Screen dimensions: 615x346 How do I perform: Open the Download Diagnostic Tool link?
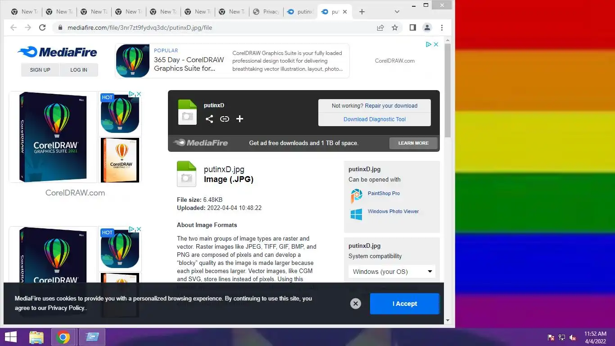click(x=375, y=119)
